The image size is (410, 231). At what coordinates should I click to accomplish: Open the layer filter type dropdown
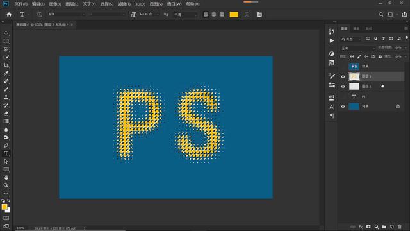(351, 39)
